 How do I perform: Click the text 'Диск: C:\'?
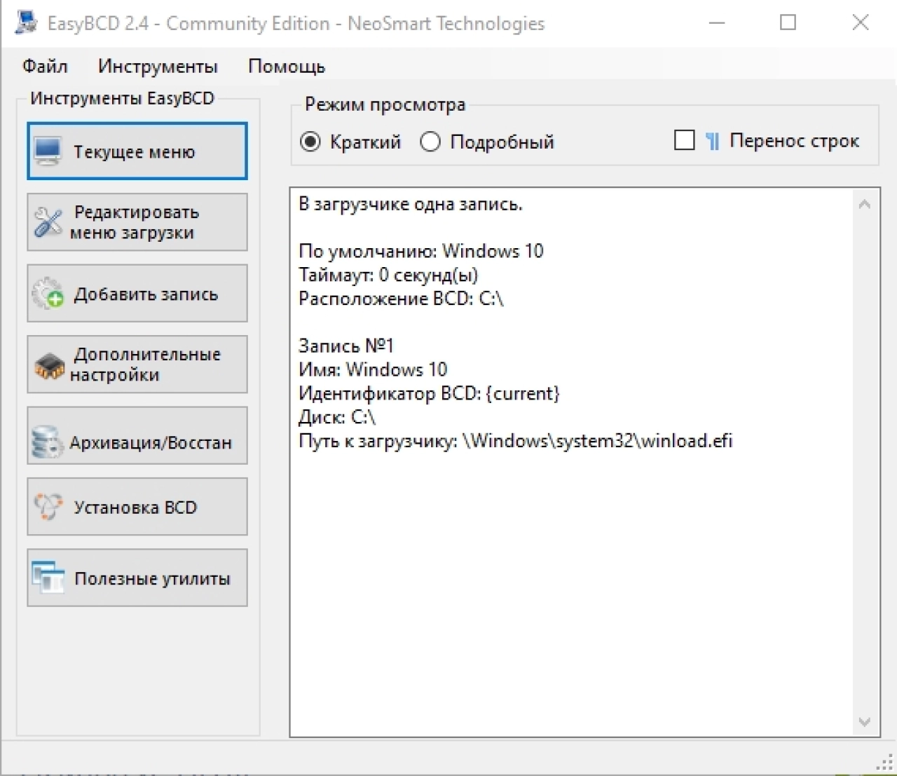(337, 418)
